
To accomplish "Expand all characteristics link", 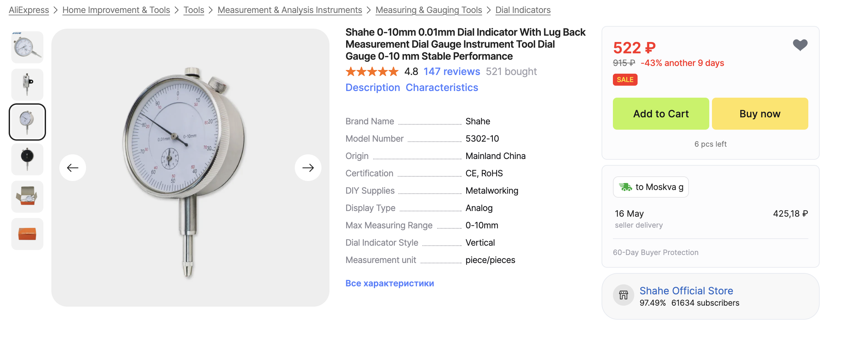I will click(389, 283).
